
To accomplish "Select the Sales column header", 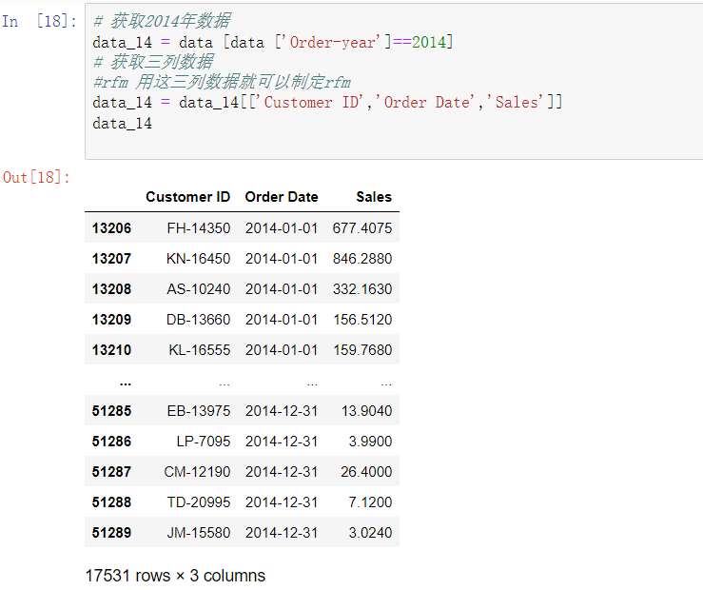I will pos(374,197).
